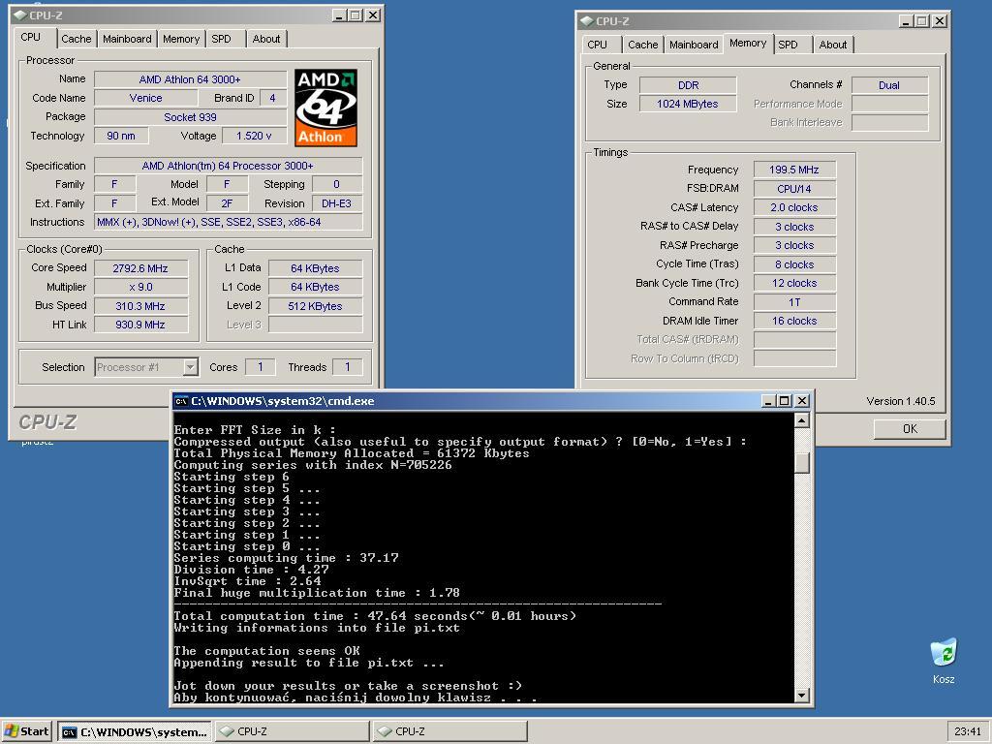Switch to Mainboard tab in left CPU-Z
The image size is (992, 744).
pyautogui.click(x=127, y=39)
